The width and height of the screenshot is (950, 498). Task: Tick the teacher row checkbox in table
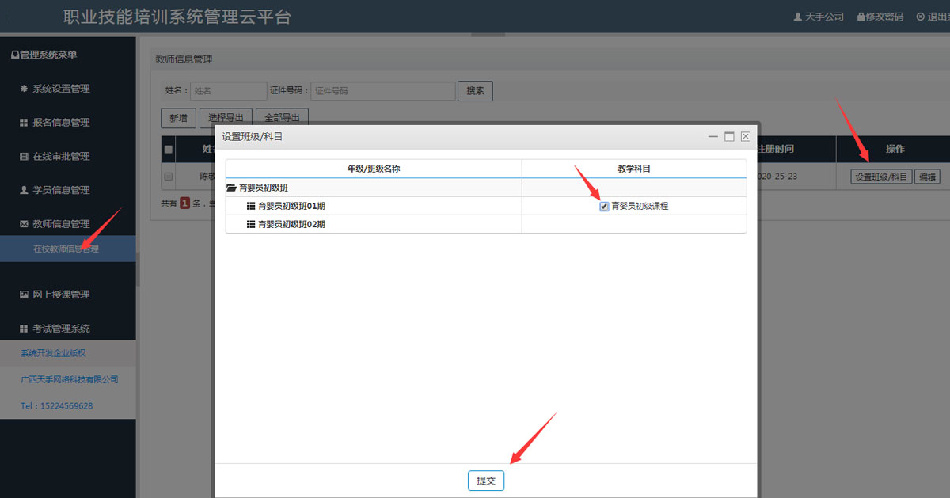click(x=168, y=177)
